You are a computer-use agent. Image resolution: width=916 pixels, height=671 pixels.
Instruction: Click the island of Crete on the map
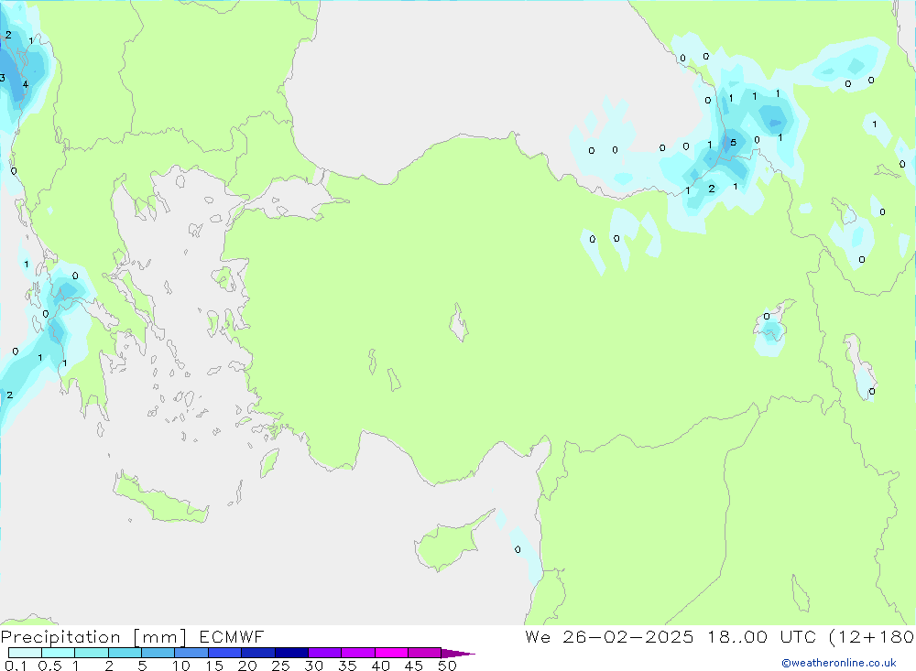click(159, 499)
